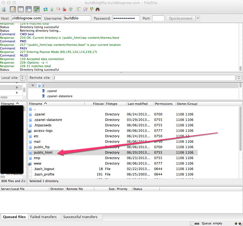Viewport: 243px width, 226px height.
Task: Select the public_html directory in list
Action: point(43,153)
